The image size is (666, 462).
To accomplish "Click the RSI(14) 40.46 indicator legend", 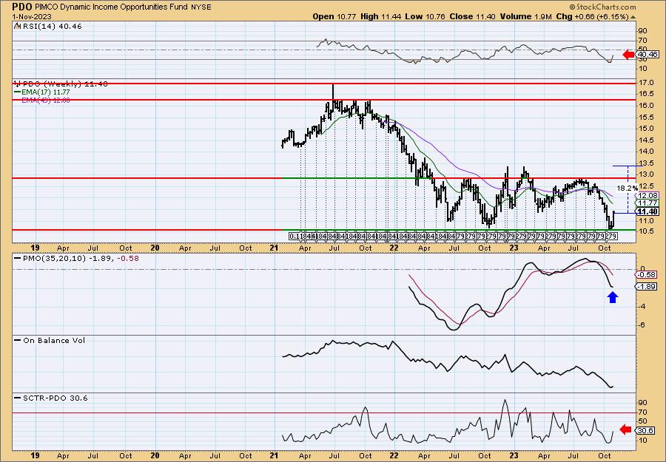I will point(47,26).
